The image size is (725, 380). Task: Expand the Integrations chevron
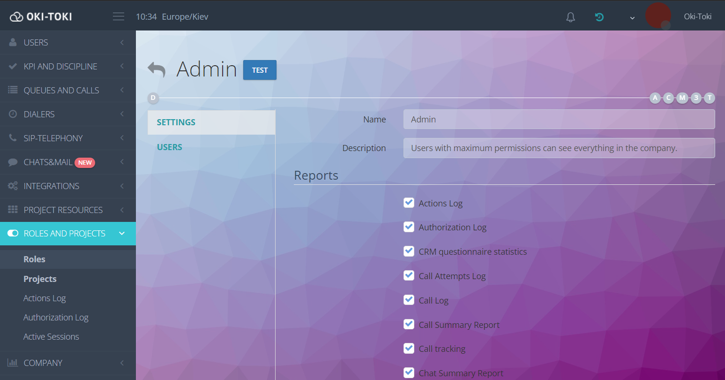pos(122,186)
